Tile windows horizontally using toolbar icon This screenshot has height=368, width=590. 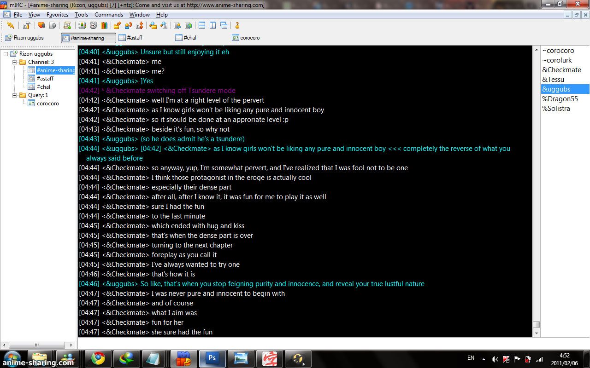[x=201, y=25]
